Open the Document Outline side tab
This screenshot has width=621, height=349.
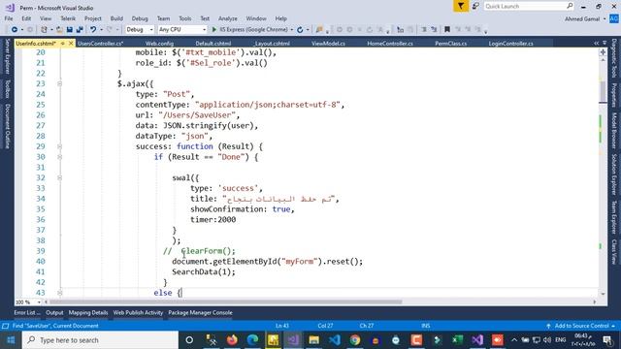[x=7, y=126]
